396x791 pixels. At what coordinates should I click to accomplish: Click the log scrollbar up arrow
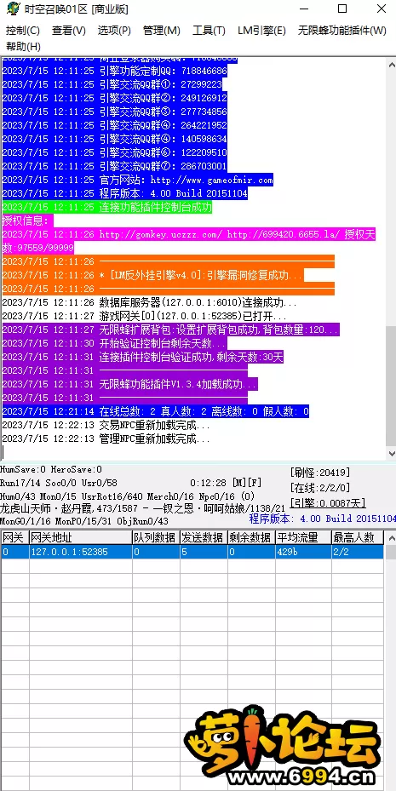tap(390, 65)
